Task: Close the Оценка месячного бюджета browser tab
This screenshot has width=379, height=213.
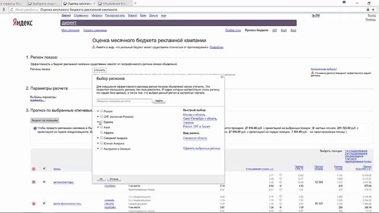Action: 94,4
